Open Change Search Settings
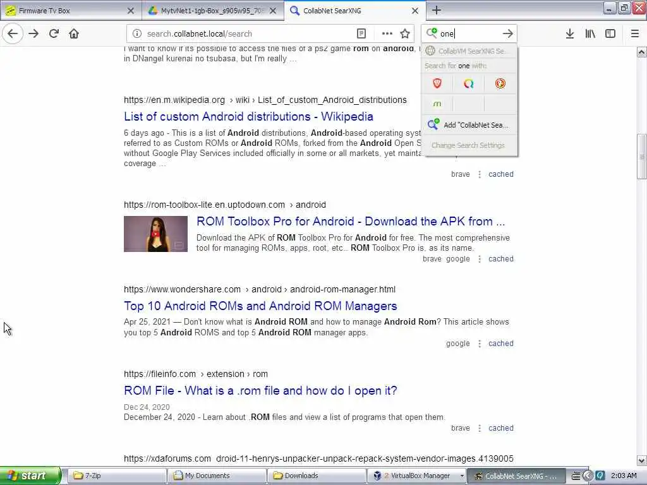Screen dimensions: 647x485 pyautogui.click(x=468, y=145)
